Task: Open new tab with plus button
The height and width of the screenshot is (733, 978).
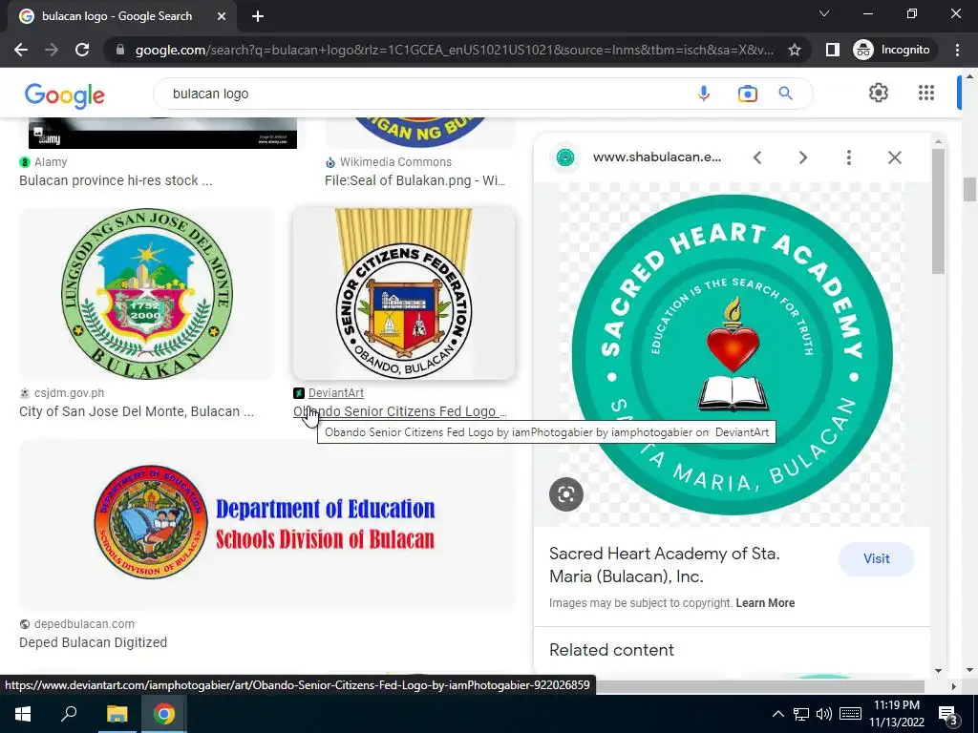Action: 258,16
